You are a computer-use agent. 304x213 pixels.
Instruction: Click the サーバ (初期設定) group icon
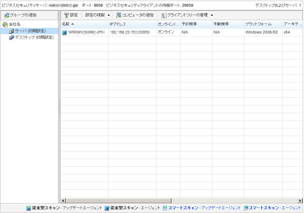click(x=11, y=31)
